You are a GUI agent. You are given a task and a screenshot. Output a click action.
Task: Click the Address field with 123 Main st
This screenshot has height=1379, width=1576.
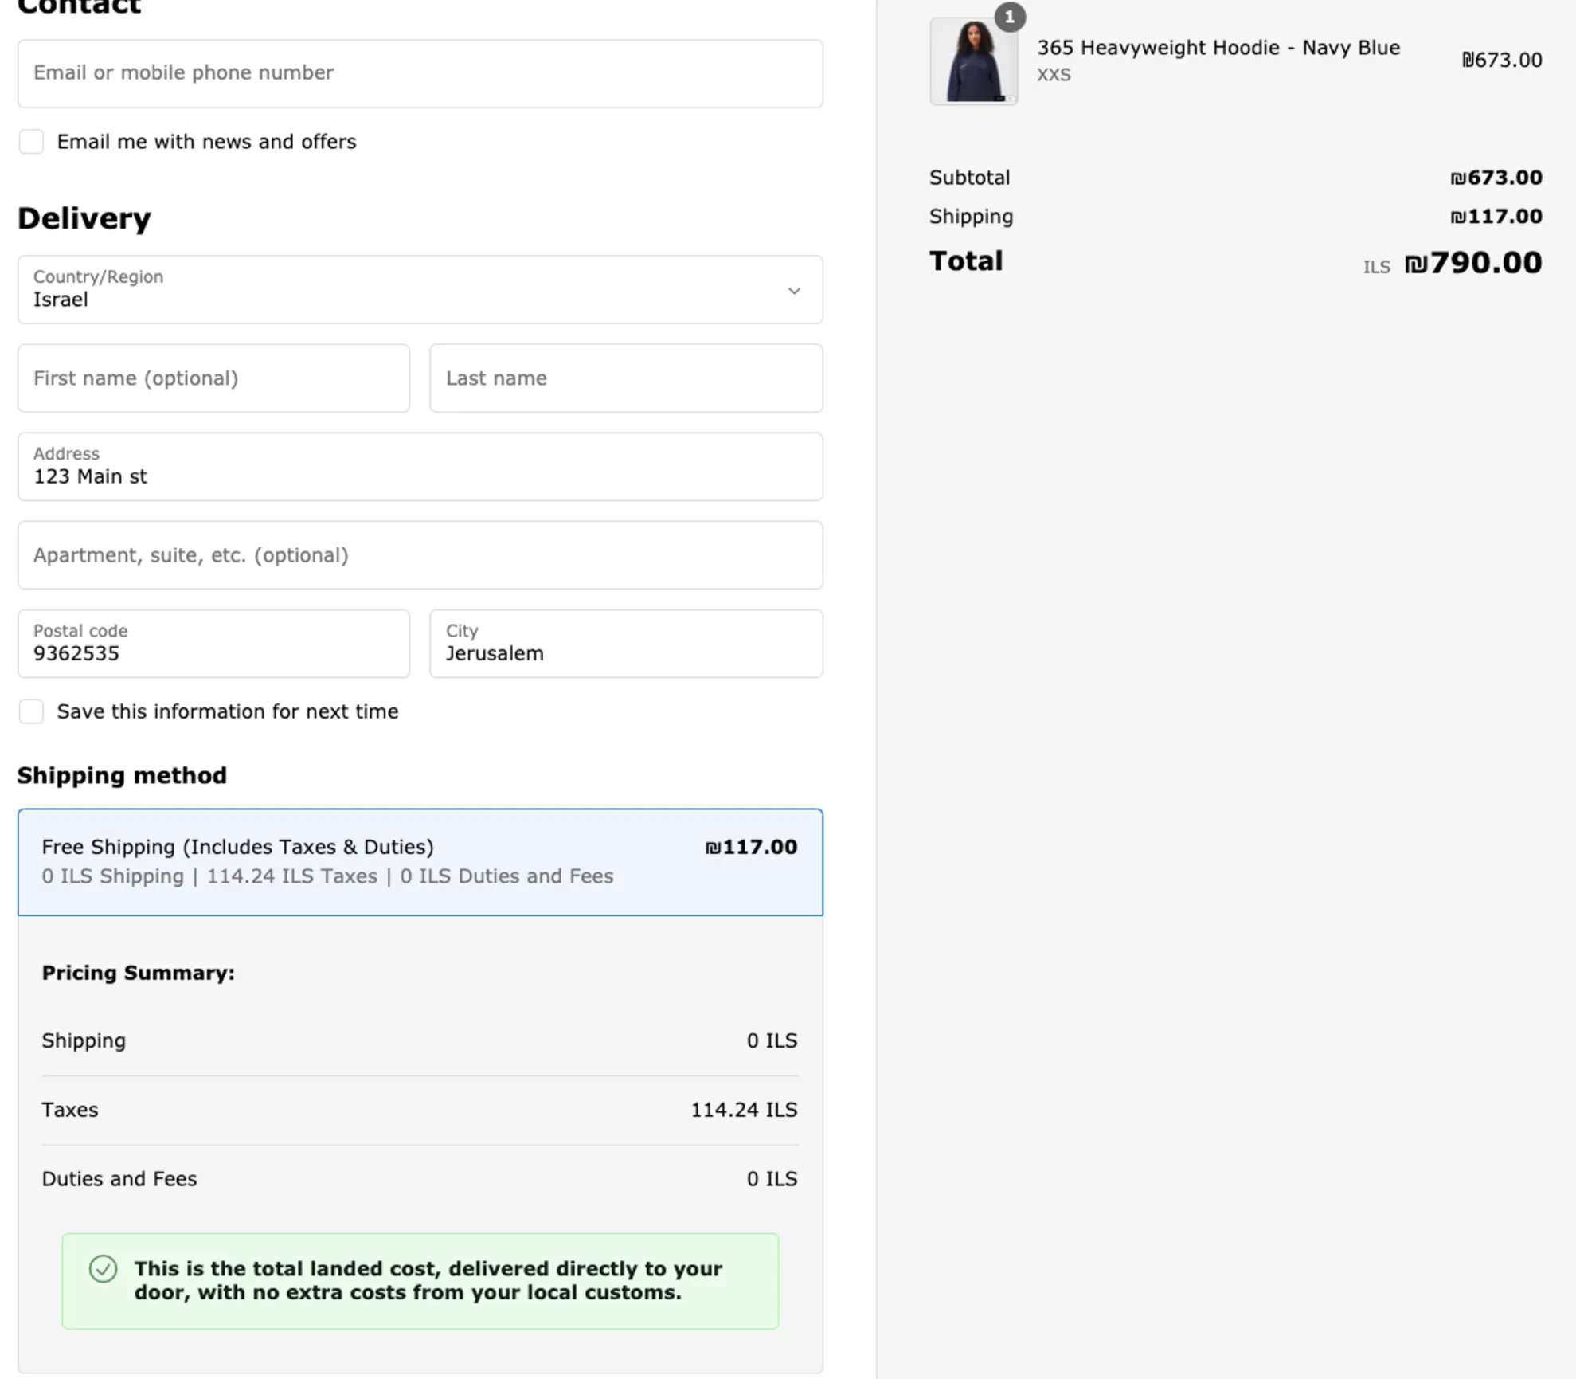pyautogui.click(x=420, y=467)
